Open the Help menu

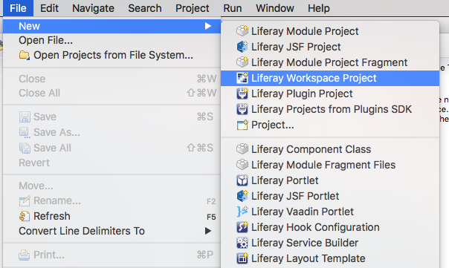point(319,8)
